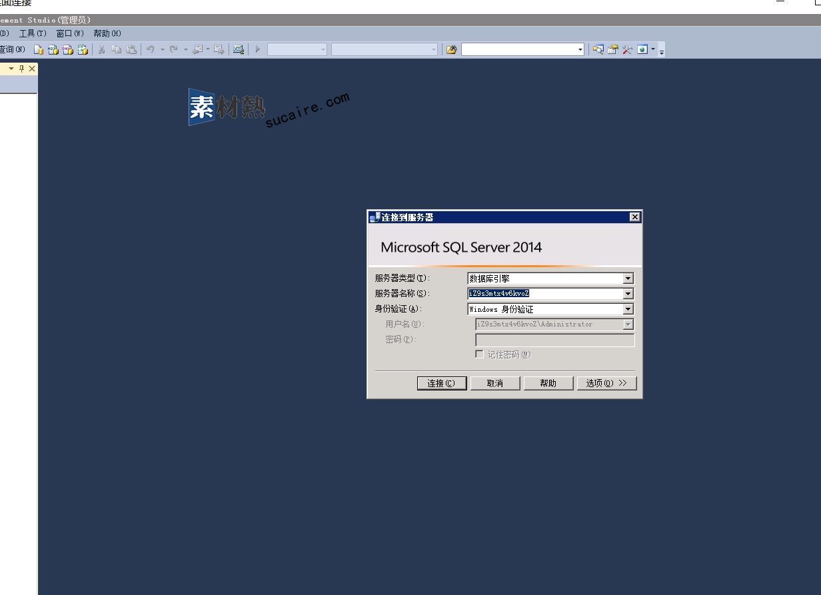Click the Navigate Backward icon
This screenshot has width=821, height=595.
[x=197, y=49]
